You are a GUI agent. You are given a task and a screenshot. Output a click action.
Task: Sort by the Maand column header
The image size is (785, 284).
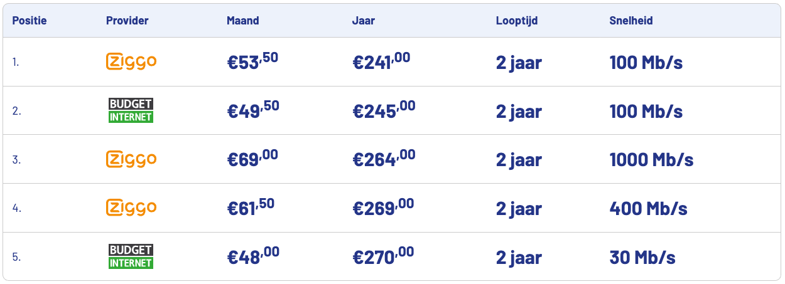(x=243, y=21)
